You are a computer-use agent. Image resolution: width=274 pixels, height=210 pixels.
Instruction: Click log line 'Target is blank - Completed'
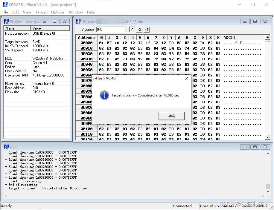click(46, 188)
